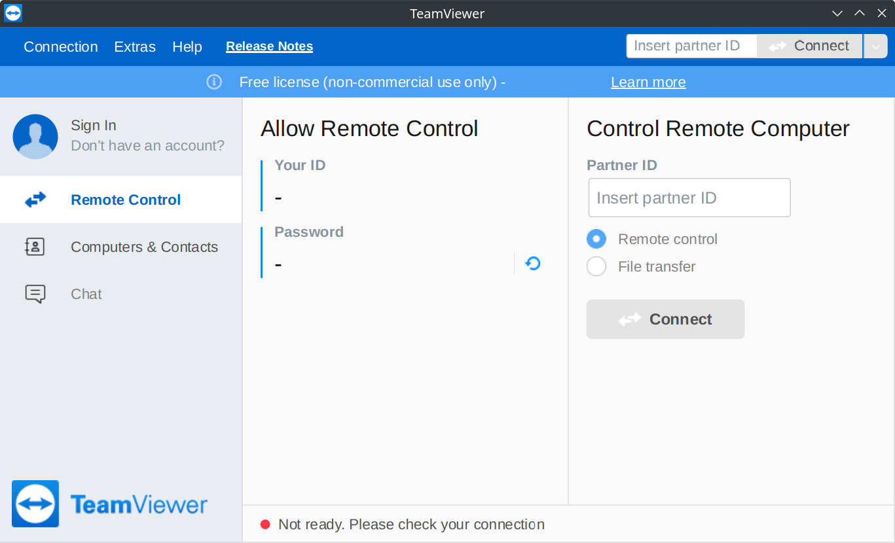Viewport: 895px width, 543px height.
Task: Click the Don't have an account? link
Action: pos(147,145)
